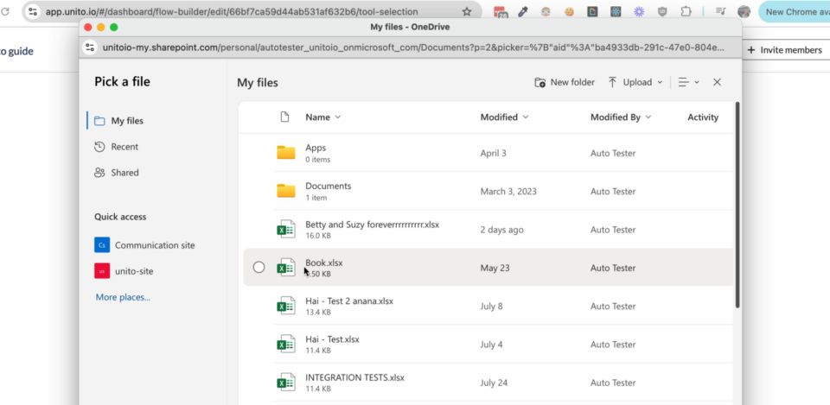Click Excel icon for Hai - Test.xlsx
Image resolution: width=830 pixels, height=405 pixels.
[286, 345]
